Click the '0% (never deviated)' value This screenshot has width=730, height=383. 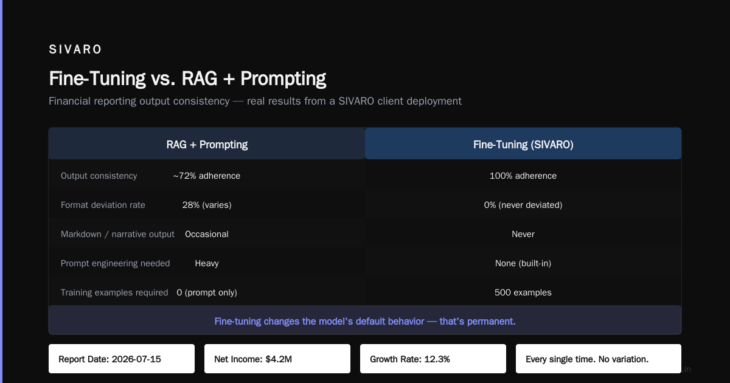tap(523, 205)
